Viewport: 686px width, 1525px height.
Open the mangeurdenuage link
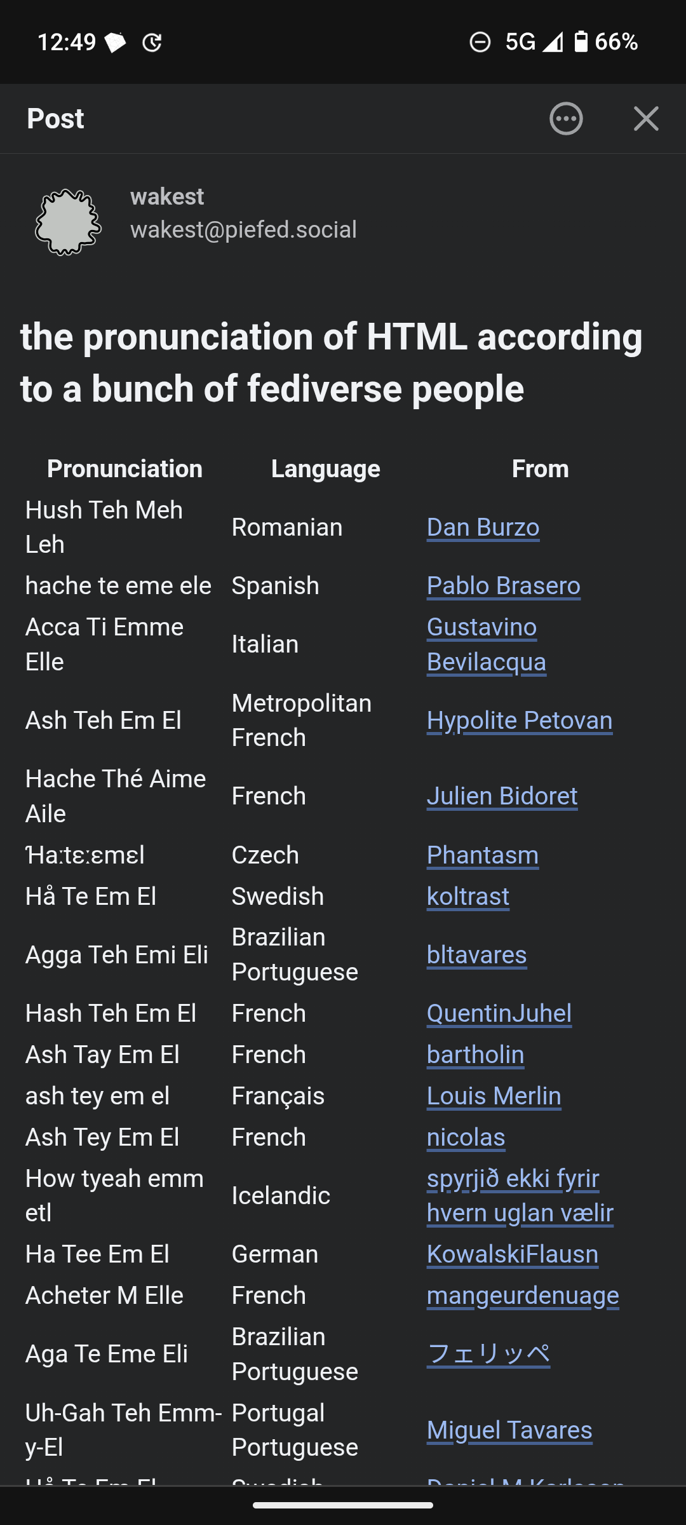(x=523, y=1296)
